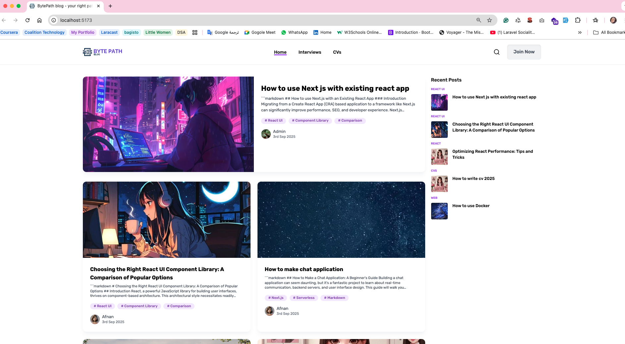Select the CVs navigation item
Screen dimensions: 625x344
pyautogui.click(x=337, y=52)
